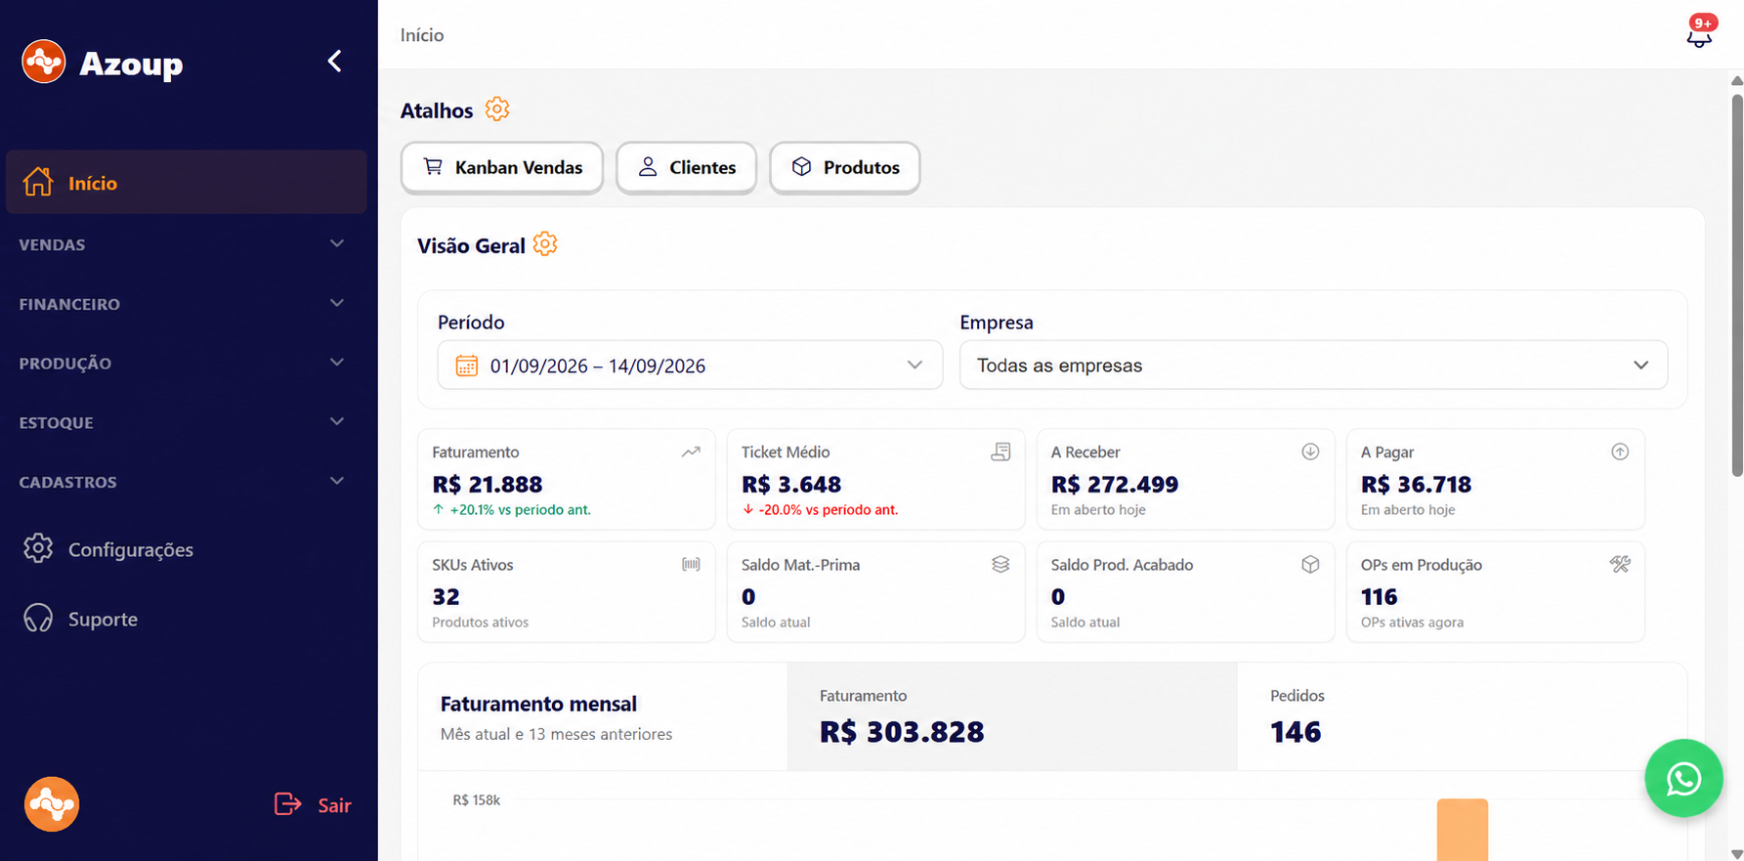Click the OPs em Produção value 116
This screenshot has height=861, width=1744.
pyautogui.click(x=1380, y=596)
